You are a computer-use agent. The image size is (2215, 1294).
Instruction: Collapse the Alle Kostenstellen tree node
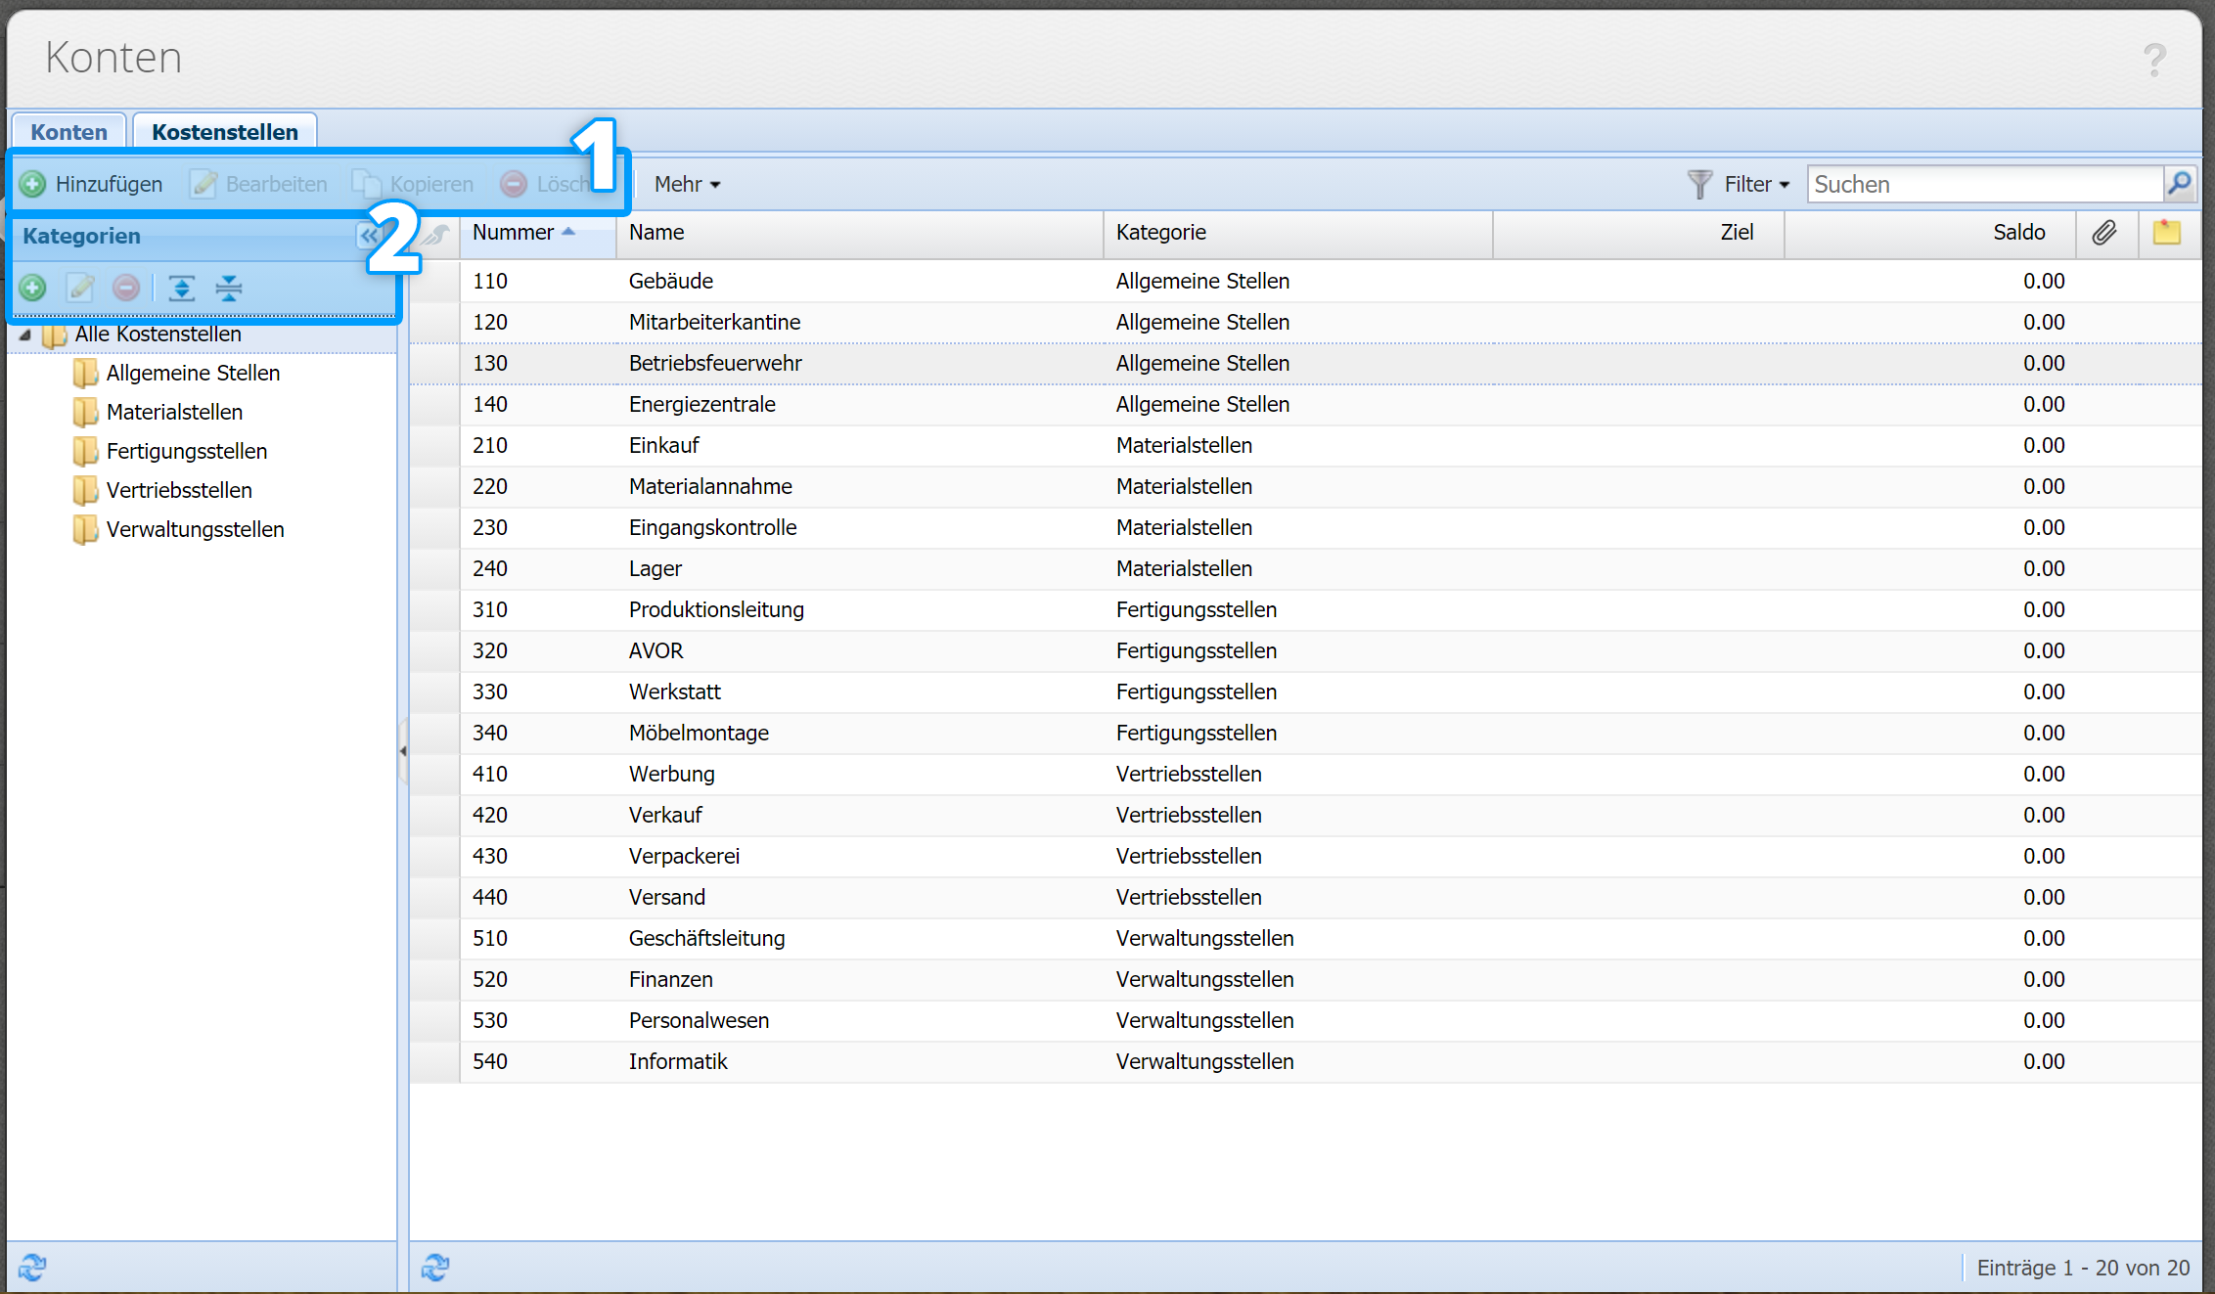click(25, 335)
